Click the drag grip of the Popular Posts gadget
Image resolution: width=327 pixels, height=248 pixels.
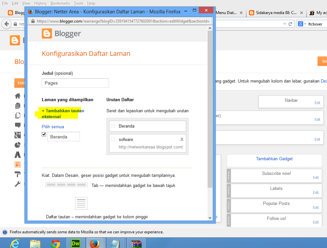pos(228,206)
